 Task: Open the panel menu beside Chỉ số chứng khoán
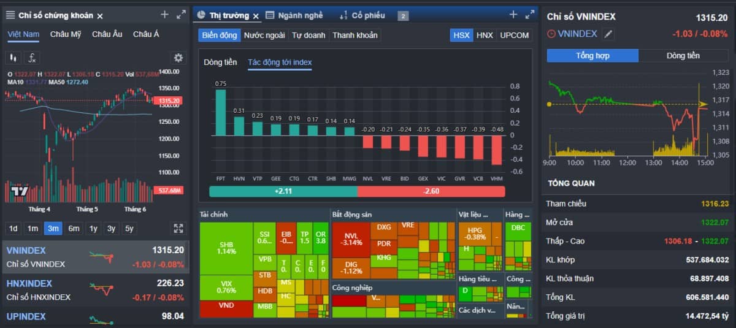coord(10,15)
